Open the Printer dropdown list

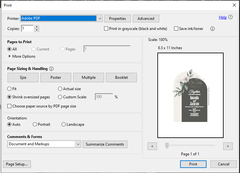100,19
